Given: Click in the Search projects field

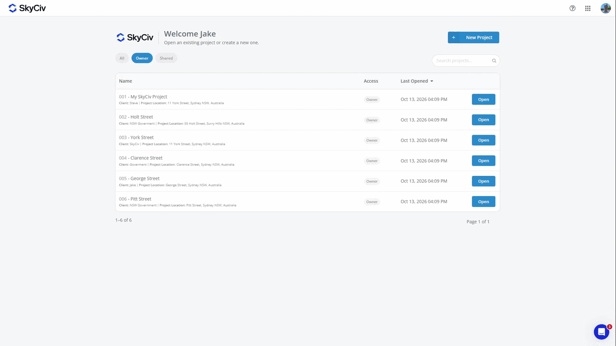Looking at the screenshot, I should [x=466, y=61].
